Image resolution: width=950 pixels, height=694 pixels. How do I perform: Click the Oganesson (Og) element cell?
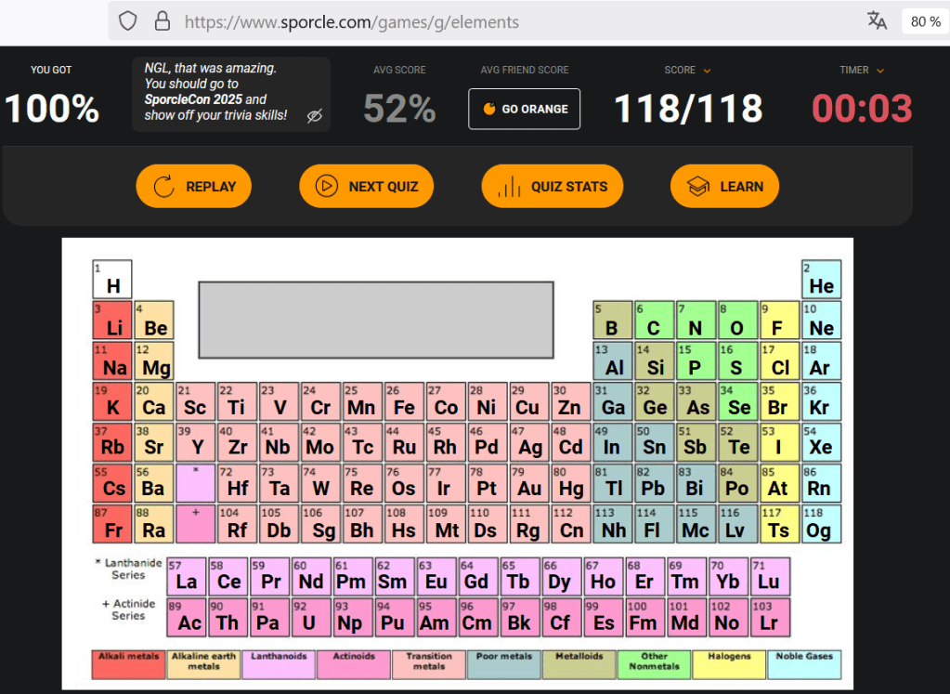pyautogui.click(x=821, y=524)
